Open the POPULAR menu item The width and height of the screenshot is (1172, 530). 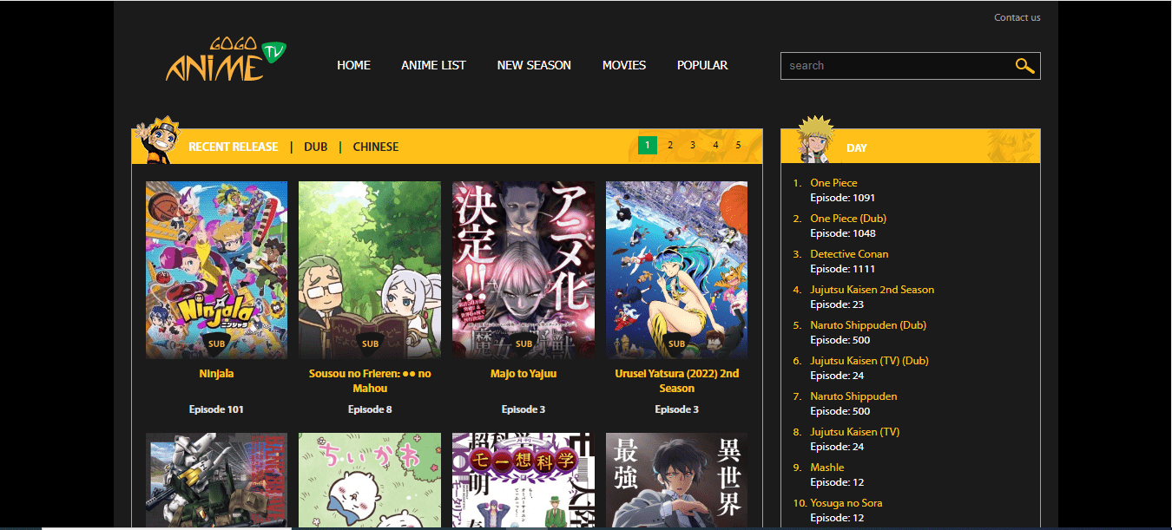click(x=702, y=65)
